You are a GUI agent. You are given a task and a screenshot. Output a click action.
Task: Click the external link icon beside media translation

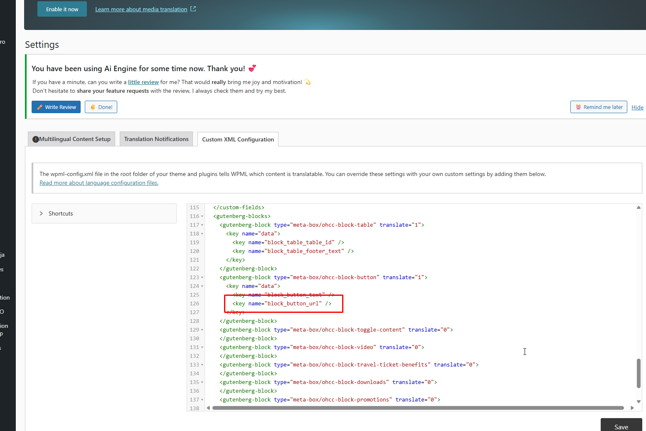click(193, 9)
